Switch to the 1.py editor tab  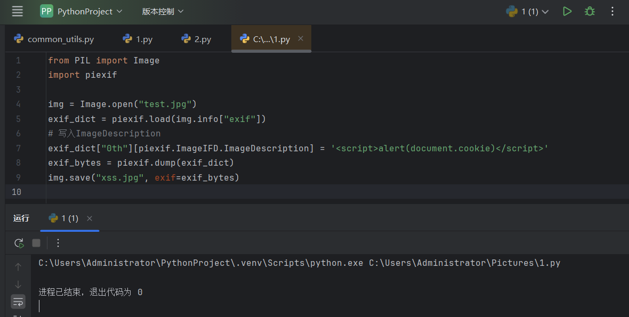(x=138, y=39)
